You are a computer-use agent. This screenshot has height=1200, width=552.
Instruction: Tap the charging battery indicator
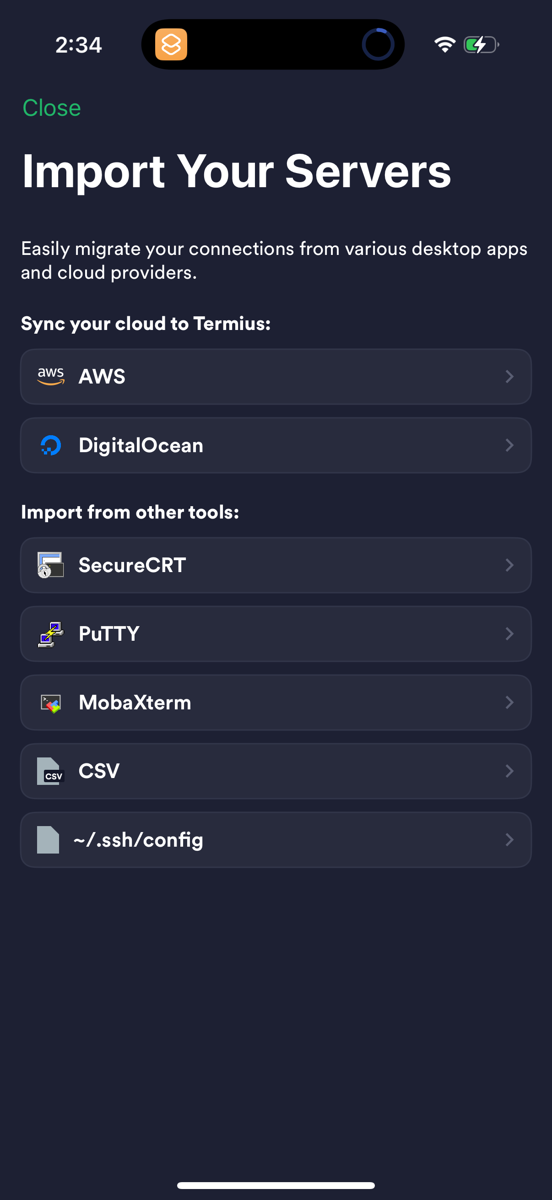479,44
